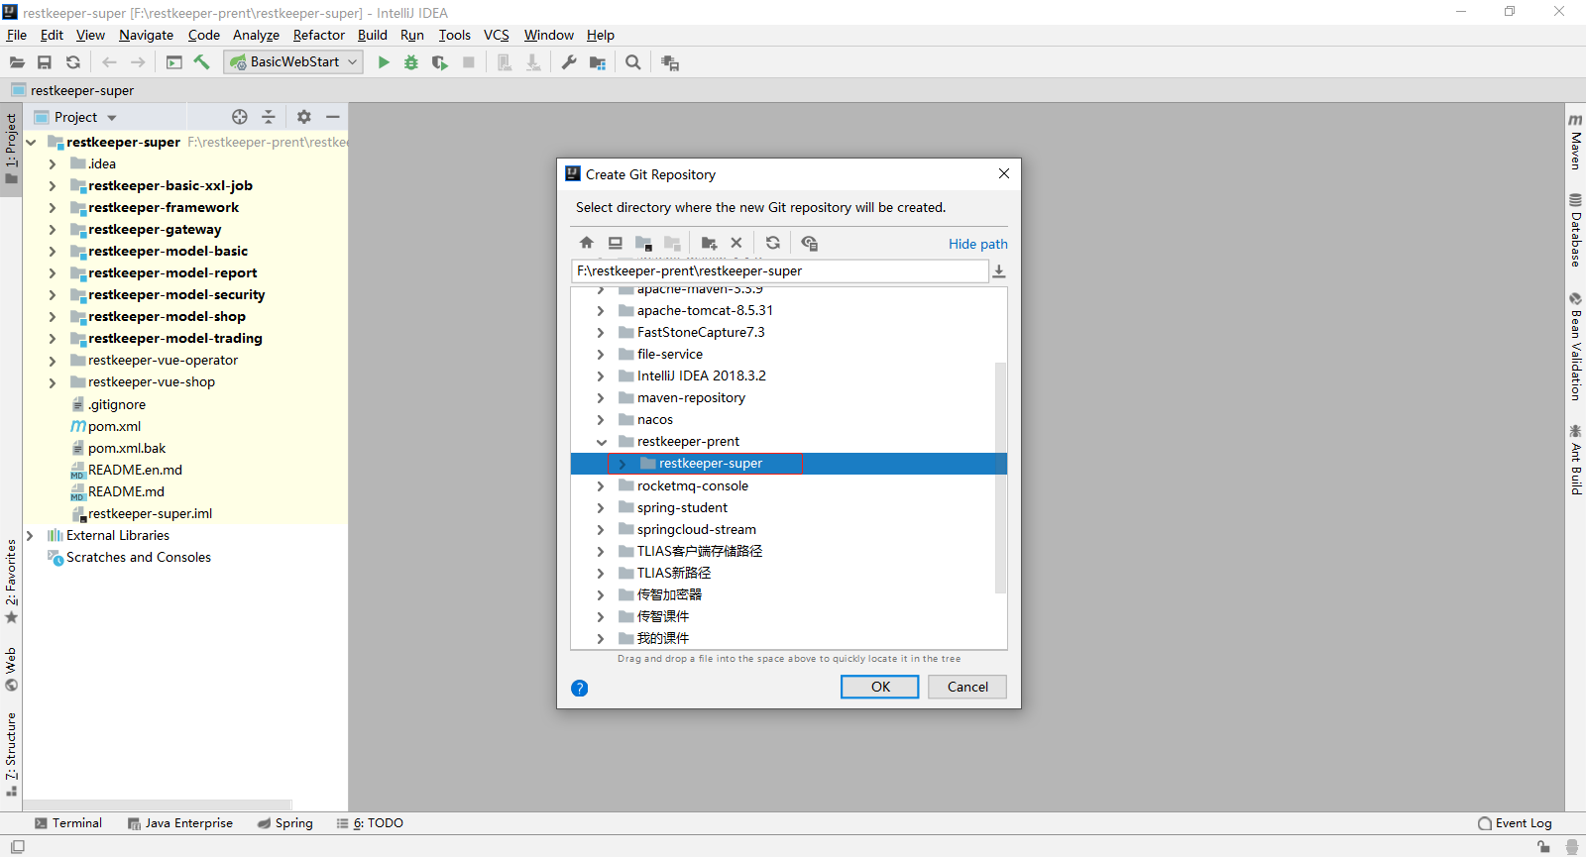Click the dialog tree vertical scrollbar
1586x857 pixels.
[x=1000, y=478]
